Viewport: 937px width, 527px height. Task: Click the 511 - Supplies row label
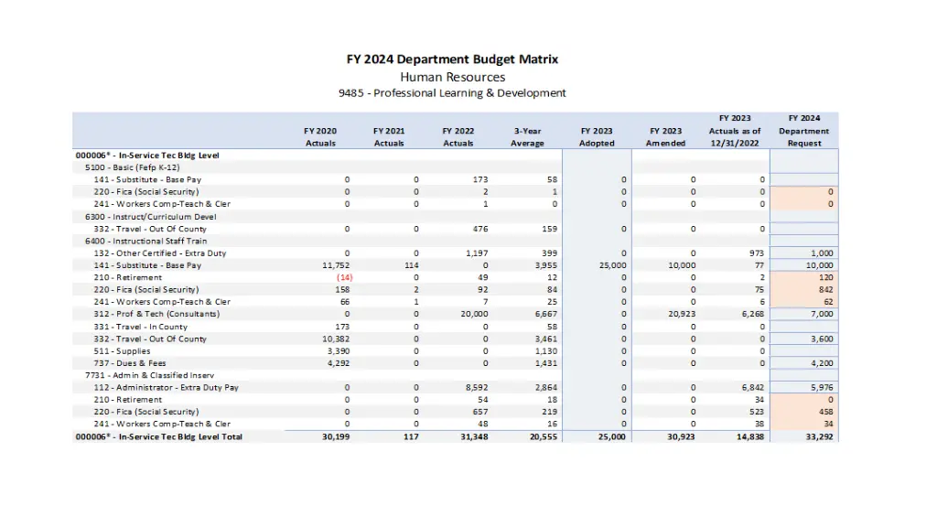click(122, 351)
